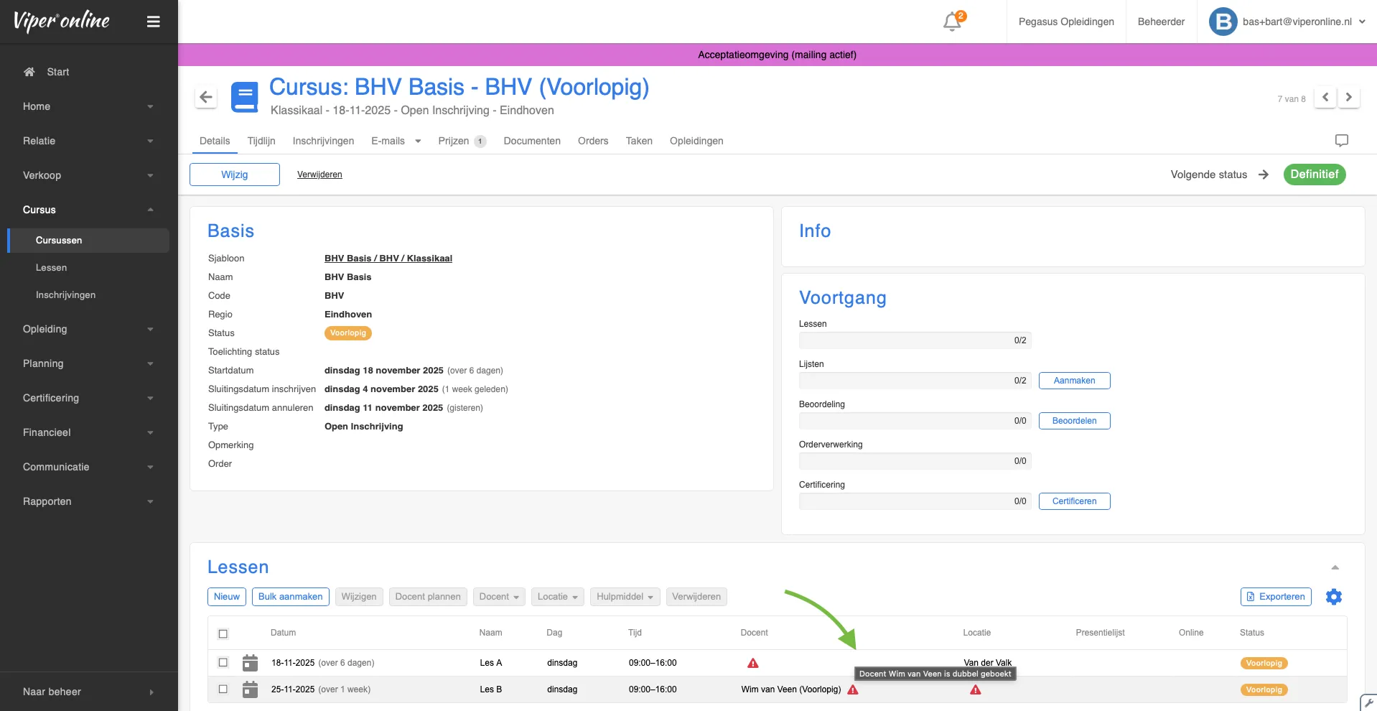Switch to the Inschrijvingen tab
This screenshot has width=1377, height=711.
click(323, 141)
